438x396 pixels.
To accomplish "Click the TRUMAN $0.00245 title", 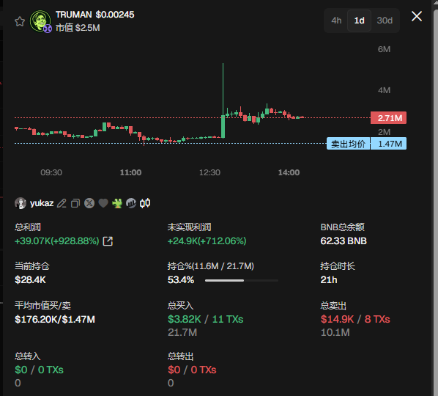I will click(95, 15).
